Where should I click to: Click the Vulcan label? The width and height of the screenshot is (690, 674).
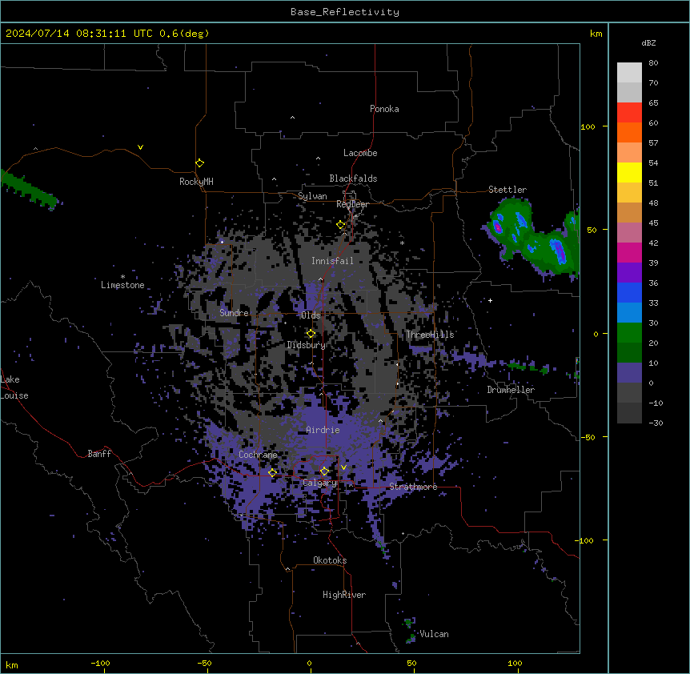click(434, 634)
